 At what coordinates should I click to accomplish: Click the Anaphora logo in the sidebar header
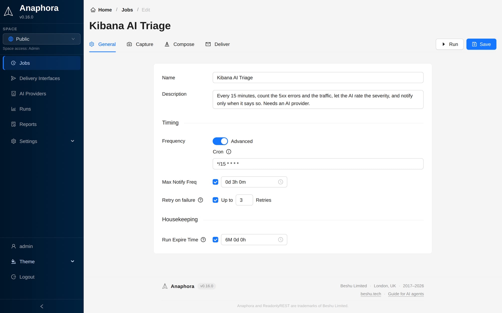click(x=9, y=12)
